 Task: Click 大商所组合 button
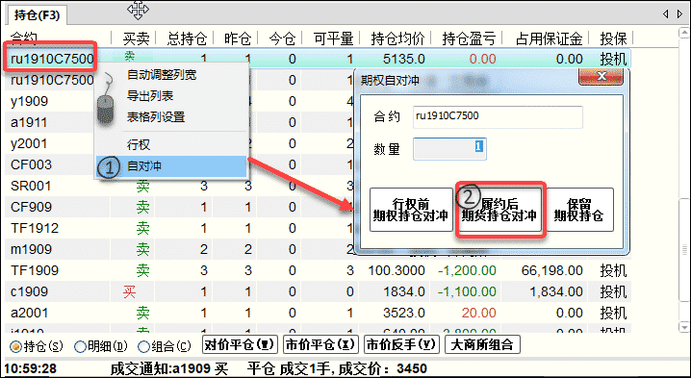482,344
